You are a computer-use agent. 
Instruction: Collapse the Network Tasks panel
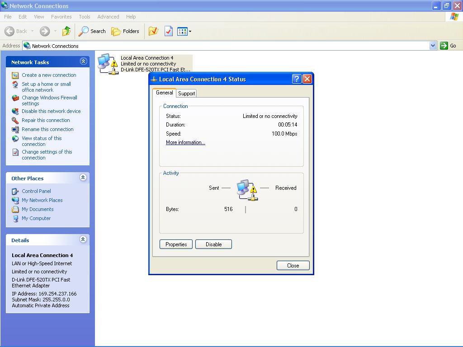tap(83, 61)
